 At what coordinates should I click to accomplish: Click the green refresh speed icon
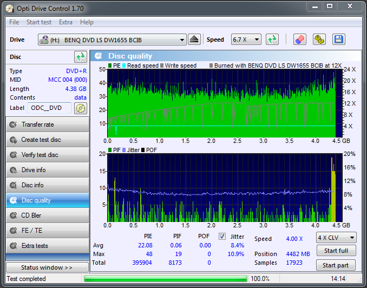tap(272, 40)
